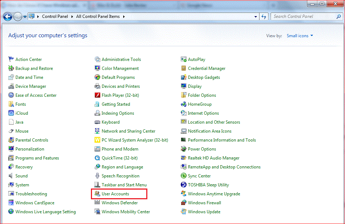This screenshot has width=345, height=224.
Task: Expand the address bar history dropdown arrow
Action: click(x=256, y=16)
